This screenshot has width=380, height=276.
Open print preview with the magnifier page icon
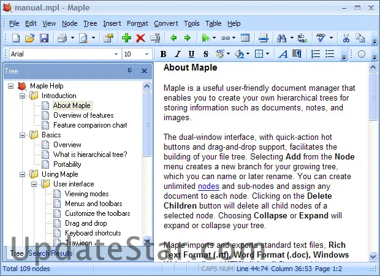[x=83, y=38]
